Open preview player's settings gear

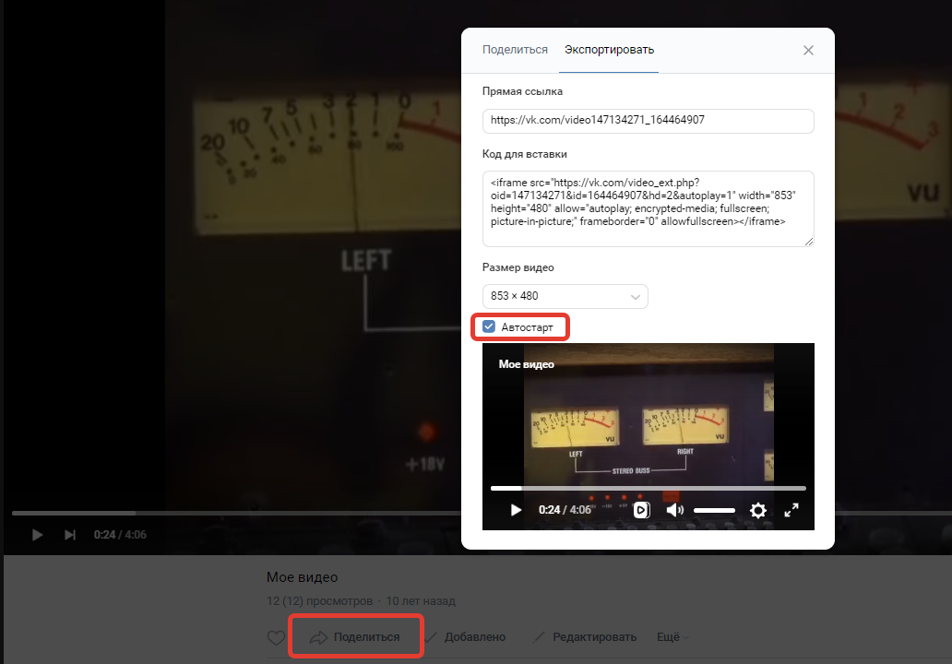point(757,510)
